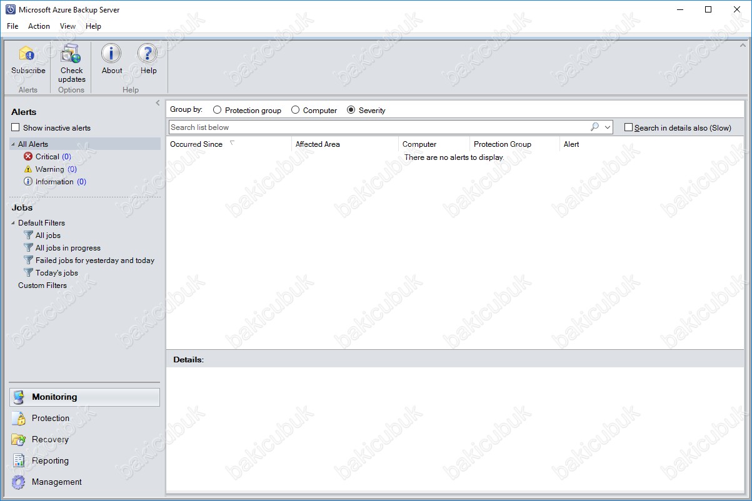
Task: Click the Protection lock icon
Action: pyautogui.click(x=19, y=419)
